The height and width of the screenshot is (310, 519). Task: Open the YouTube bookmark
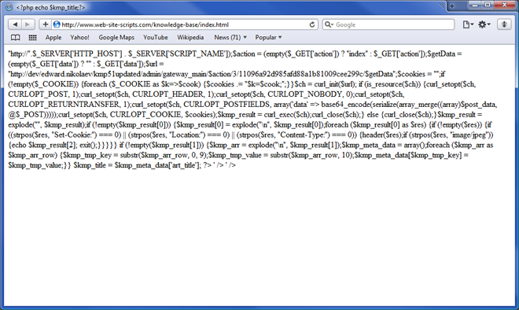pyautogui.click(x=155, y=38)
